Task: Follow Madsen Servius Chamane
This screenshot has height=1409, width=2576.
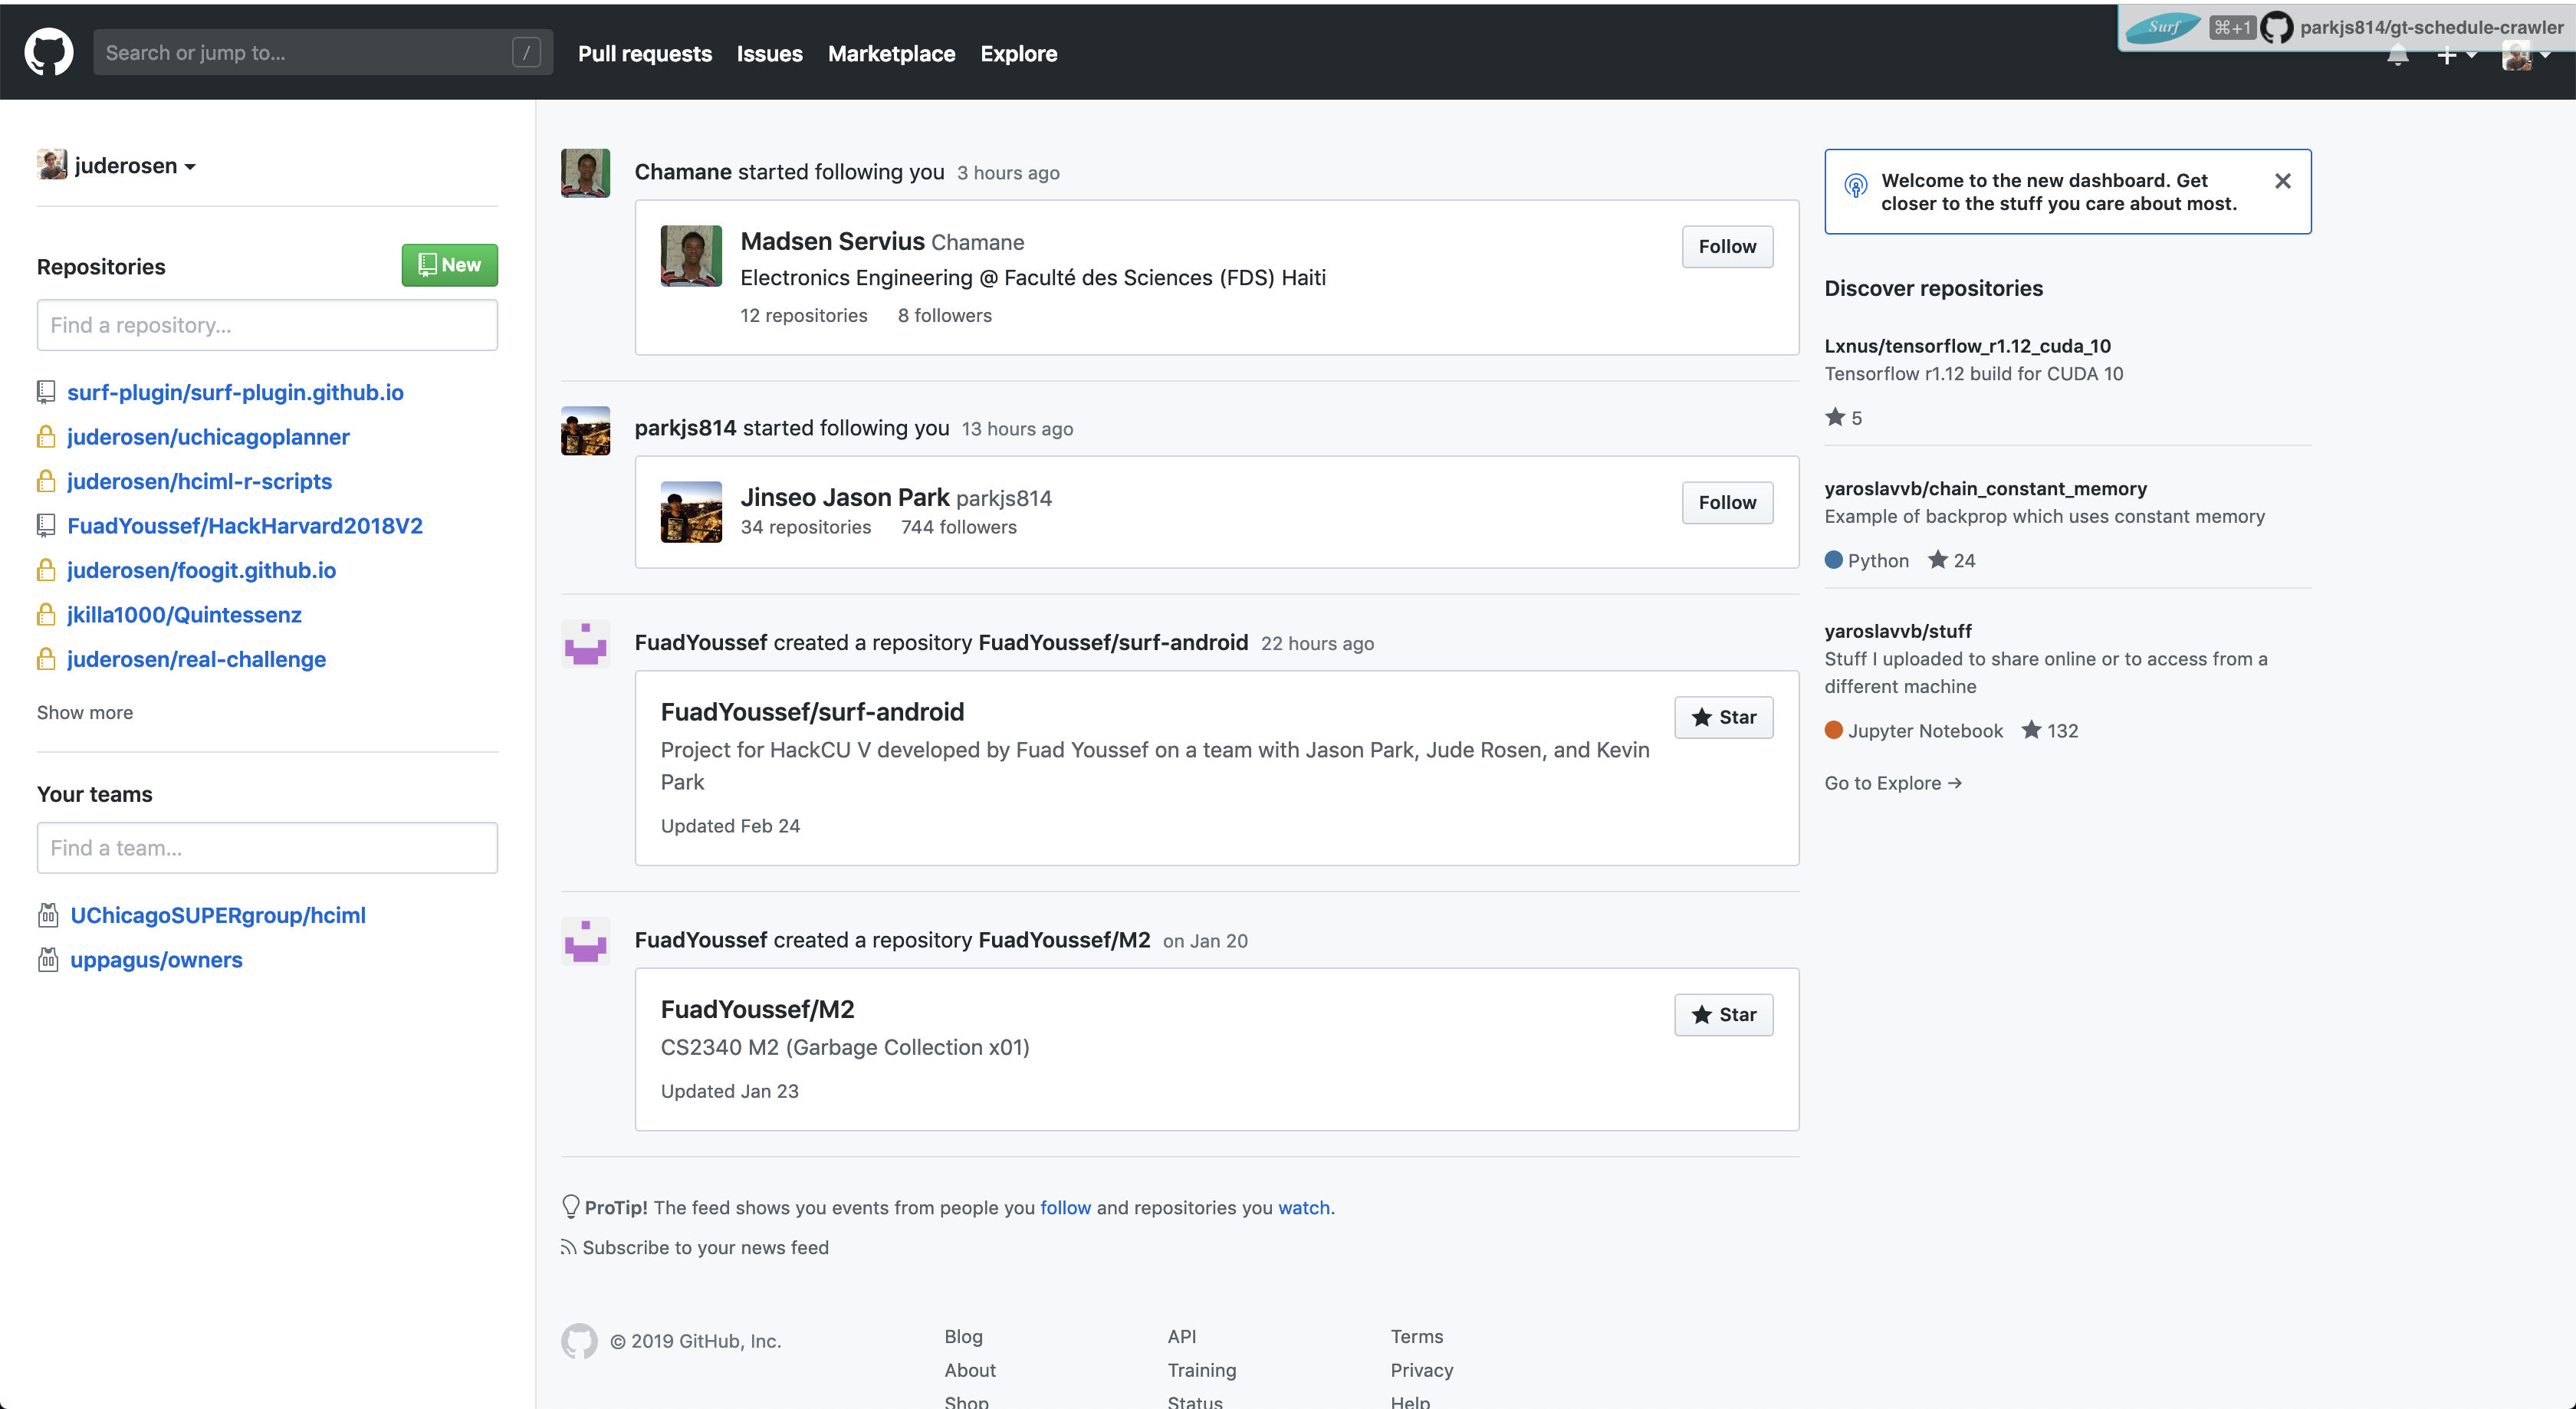Action: 1726,247
